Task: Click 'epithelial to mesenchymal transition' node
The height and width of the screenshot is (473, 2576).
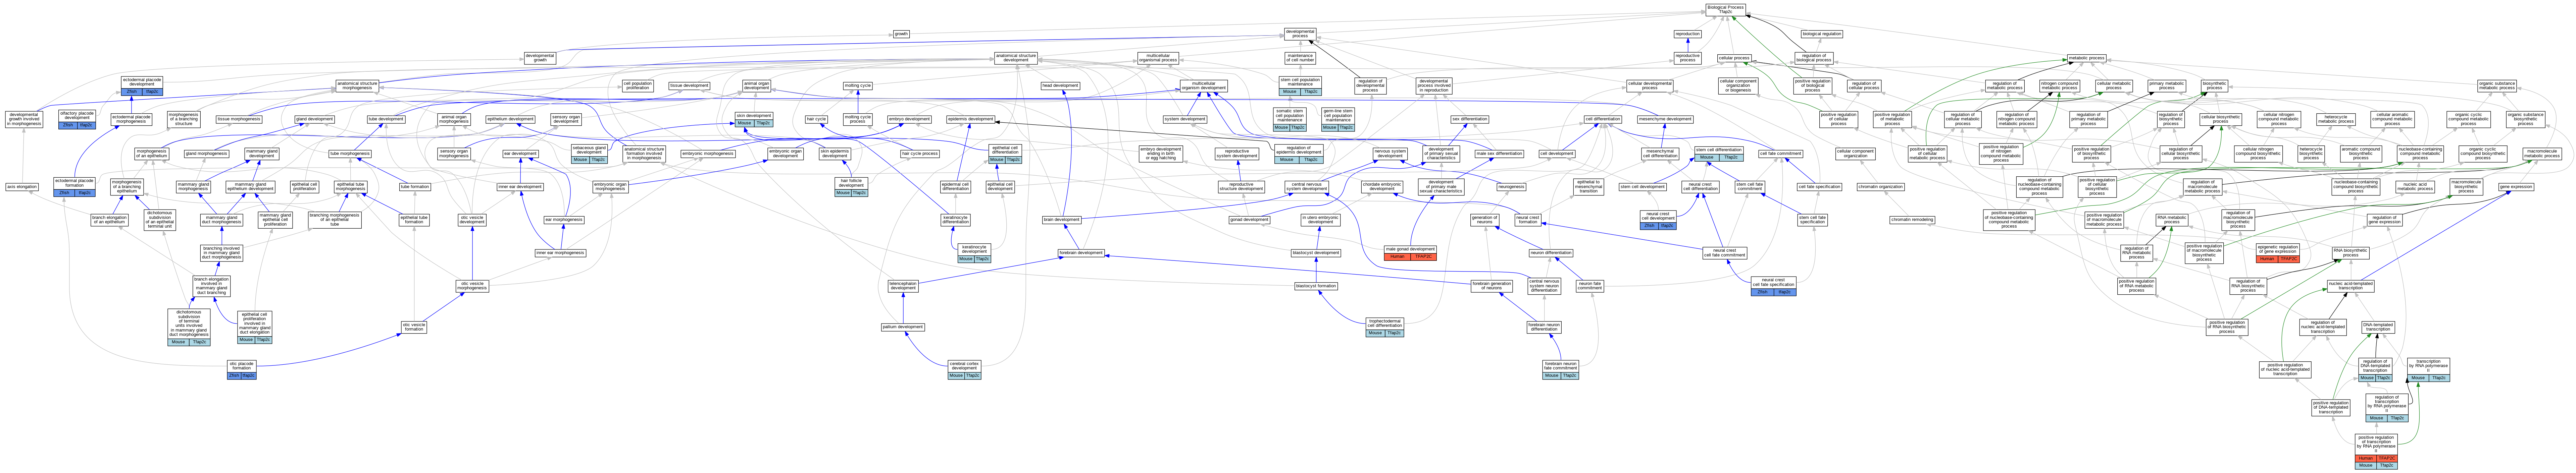Action: coord(1589,187)
